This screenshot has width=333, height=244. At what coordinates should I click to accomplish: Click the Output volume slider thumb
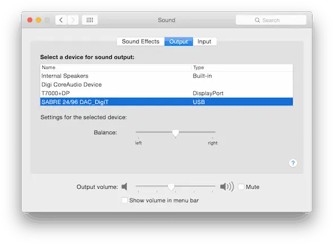point(171,187)
